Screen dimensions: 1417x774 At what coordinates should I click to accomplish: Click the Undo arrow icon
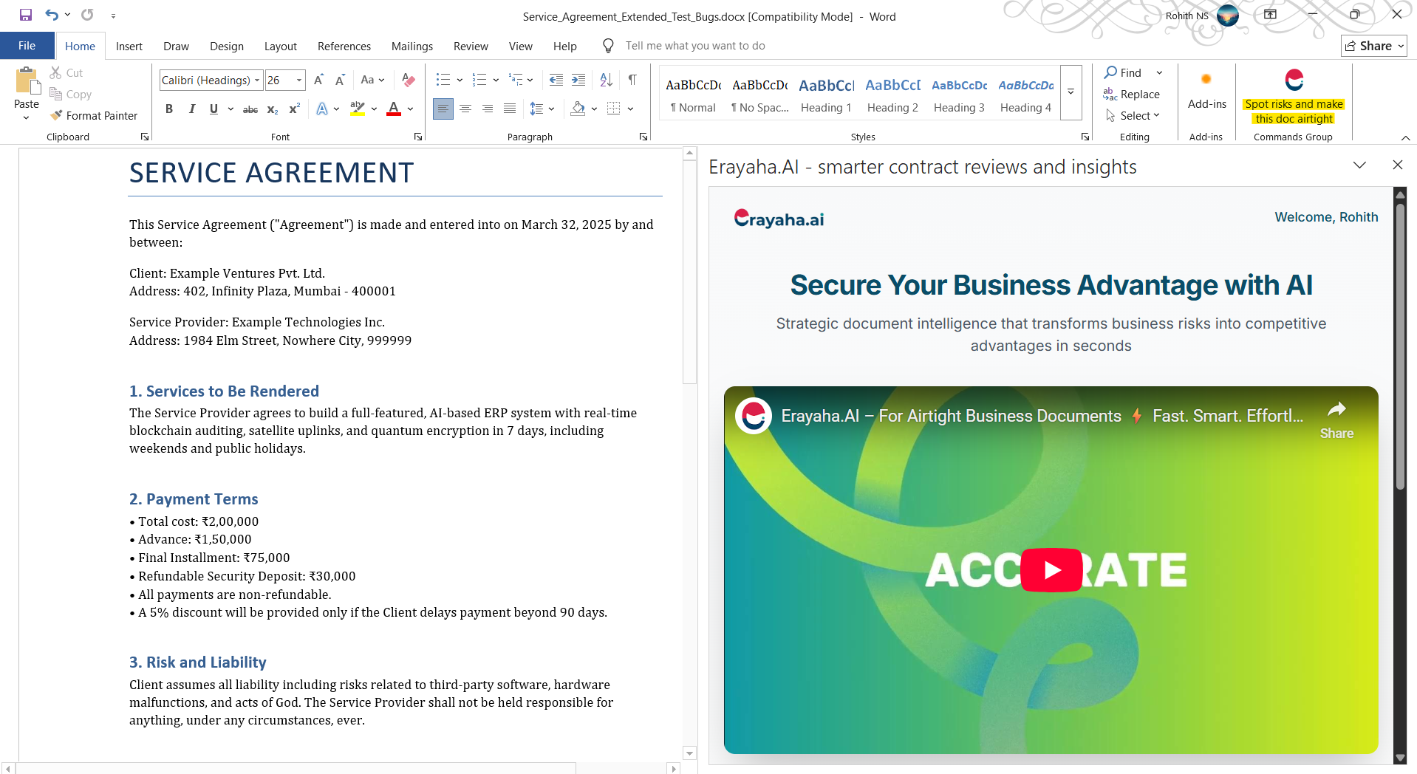(x=51, y=15)
